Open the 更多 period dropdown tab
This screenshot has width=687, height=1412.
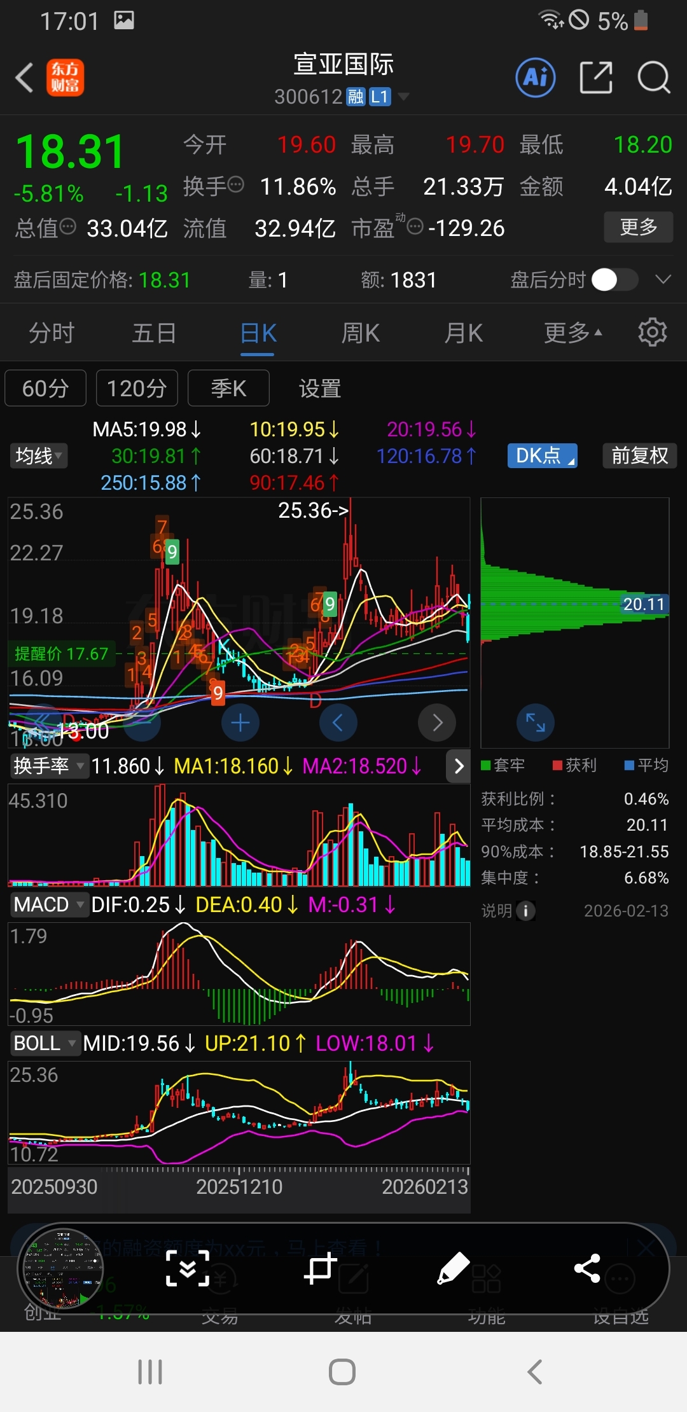tap(572, 332)
